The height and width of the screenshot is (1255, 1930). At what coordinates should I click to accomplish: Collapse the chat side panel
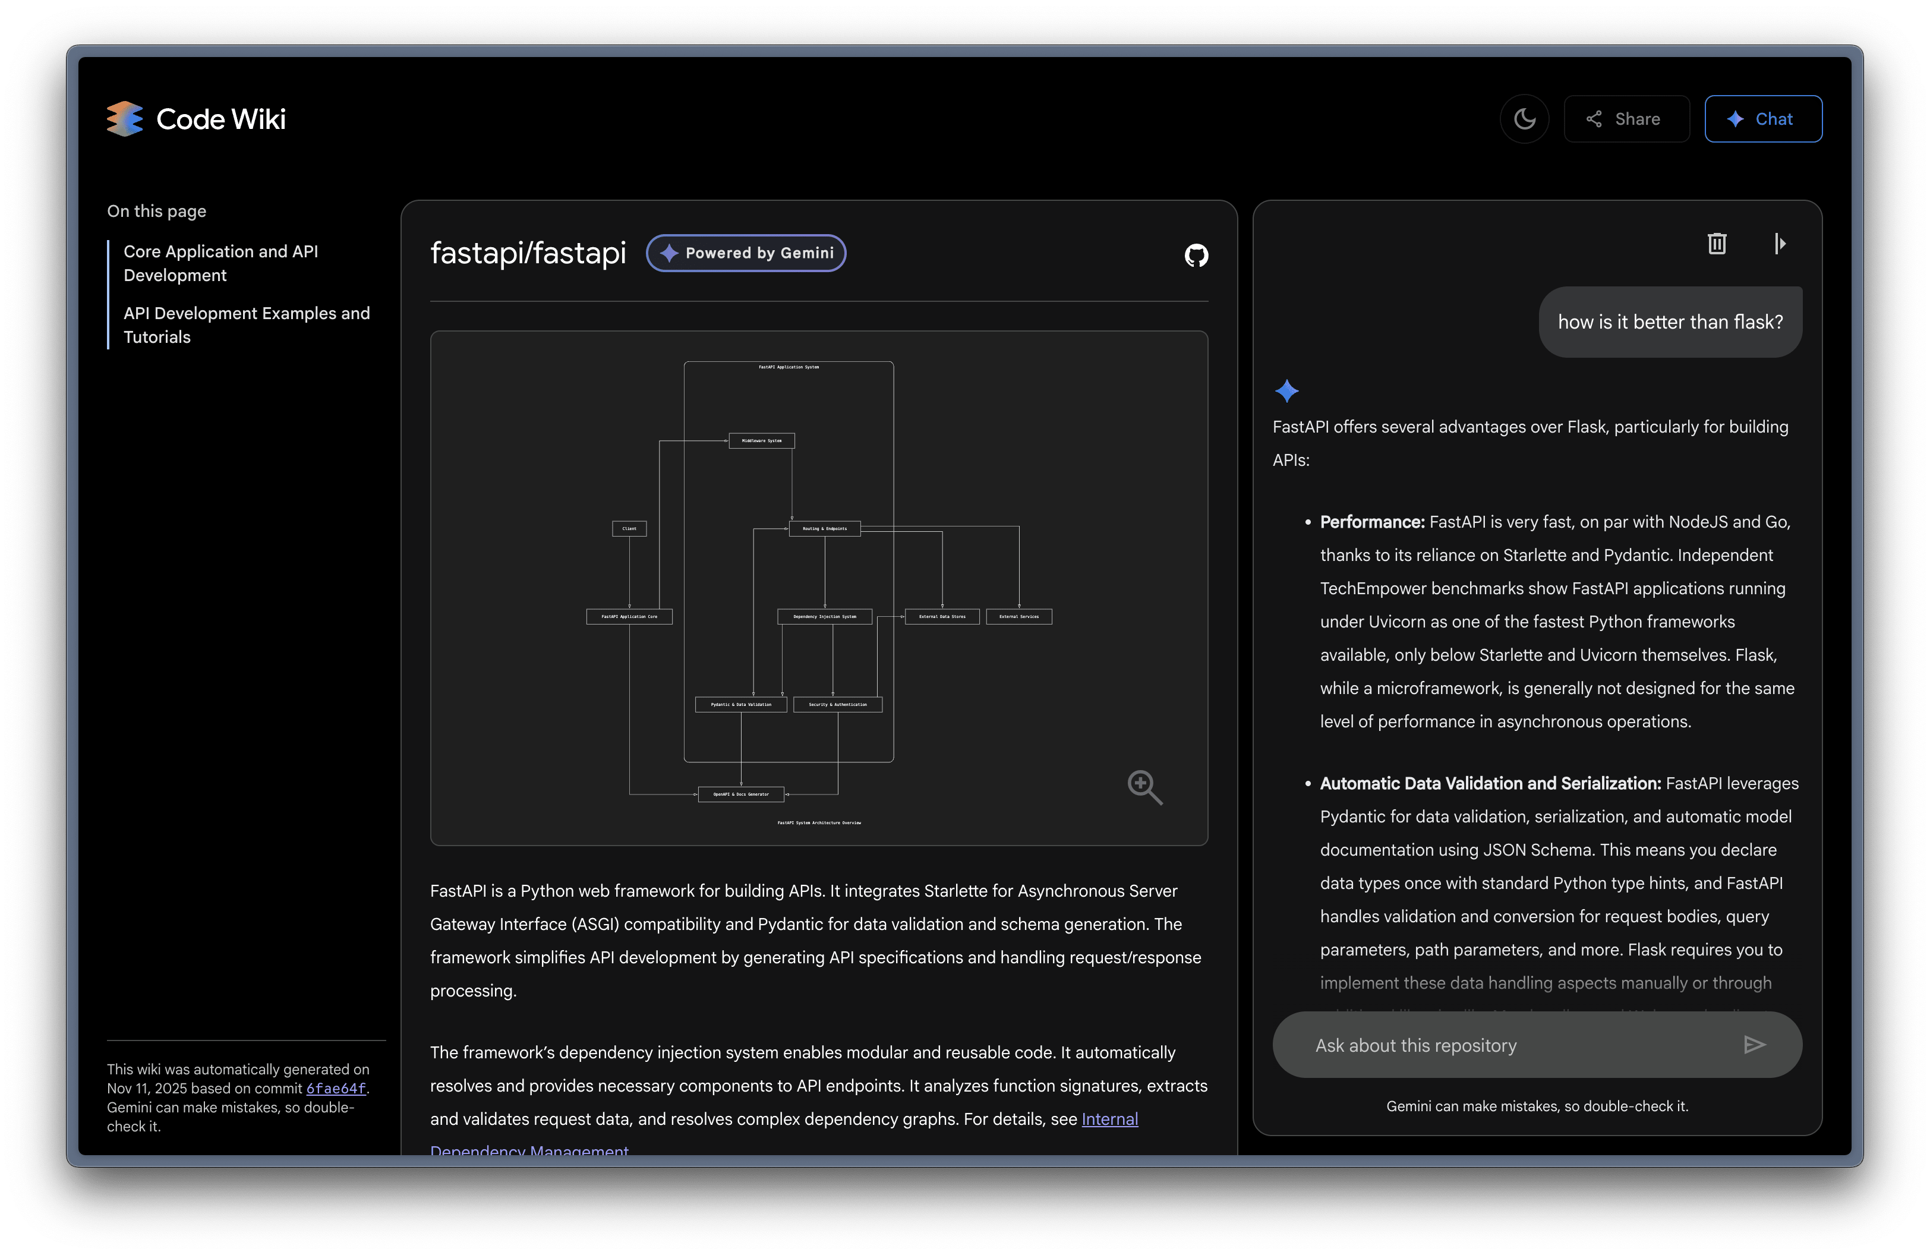coord(1779,243)
